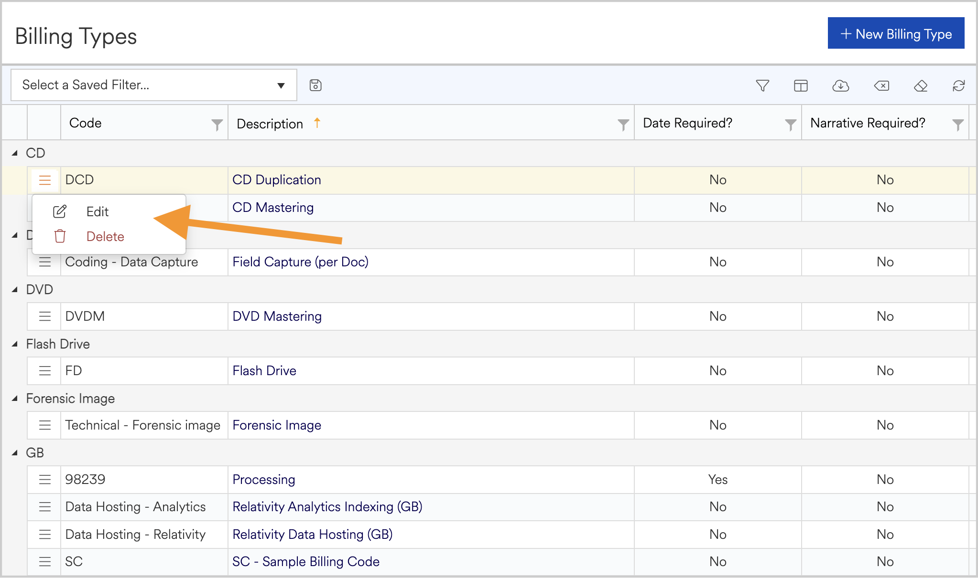Screen dimensions: 978x578
Task: Open filter for Narrative Required column
Action: (957, 125)
